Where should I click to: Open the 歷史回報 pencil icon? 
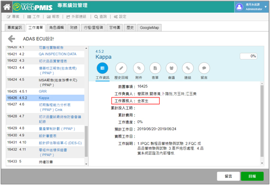click(121, 68)
